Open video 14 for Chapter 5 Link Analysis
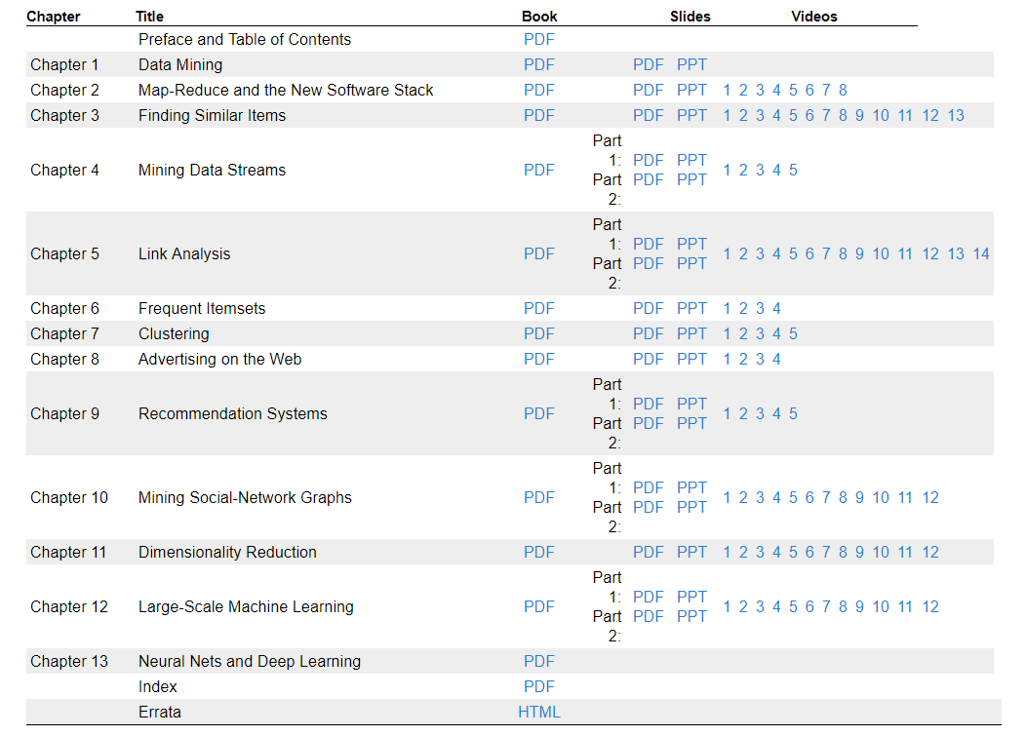This screenshot has width=1027, height=736. pyautogui.click(x=980, y=254)
